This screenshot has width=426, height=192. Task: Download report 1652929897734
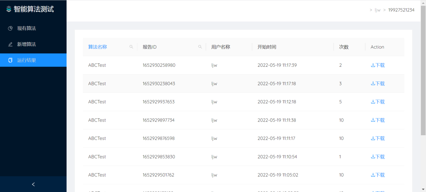click(378, 120)
